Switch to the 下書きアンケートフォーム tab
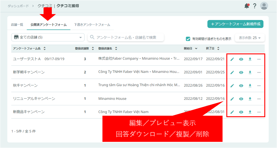 tap(92, 25)
